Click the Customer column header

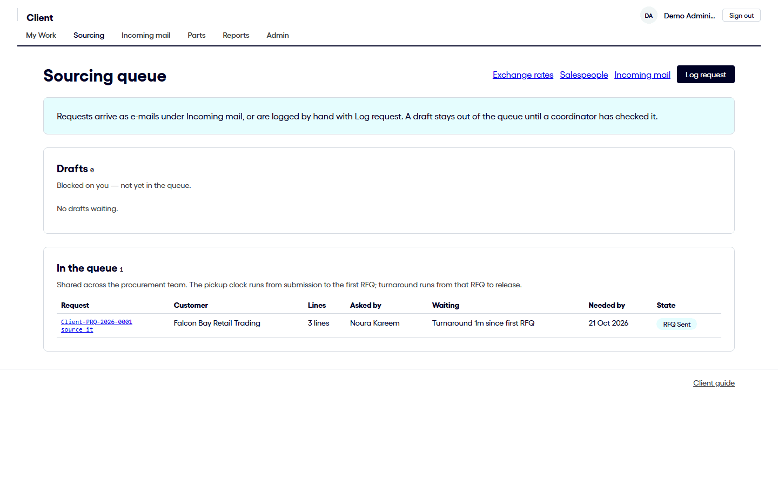(x=191, y=305)
